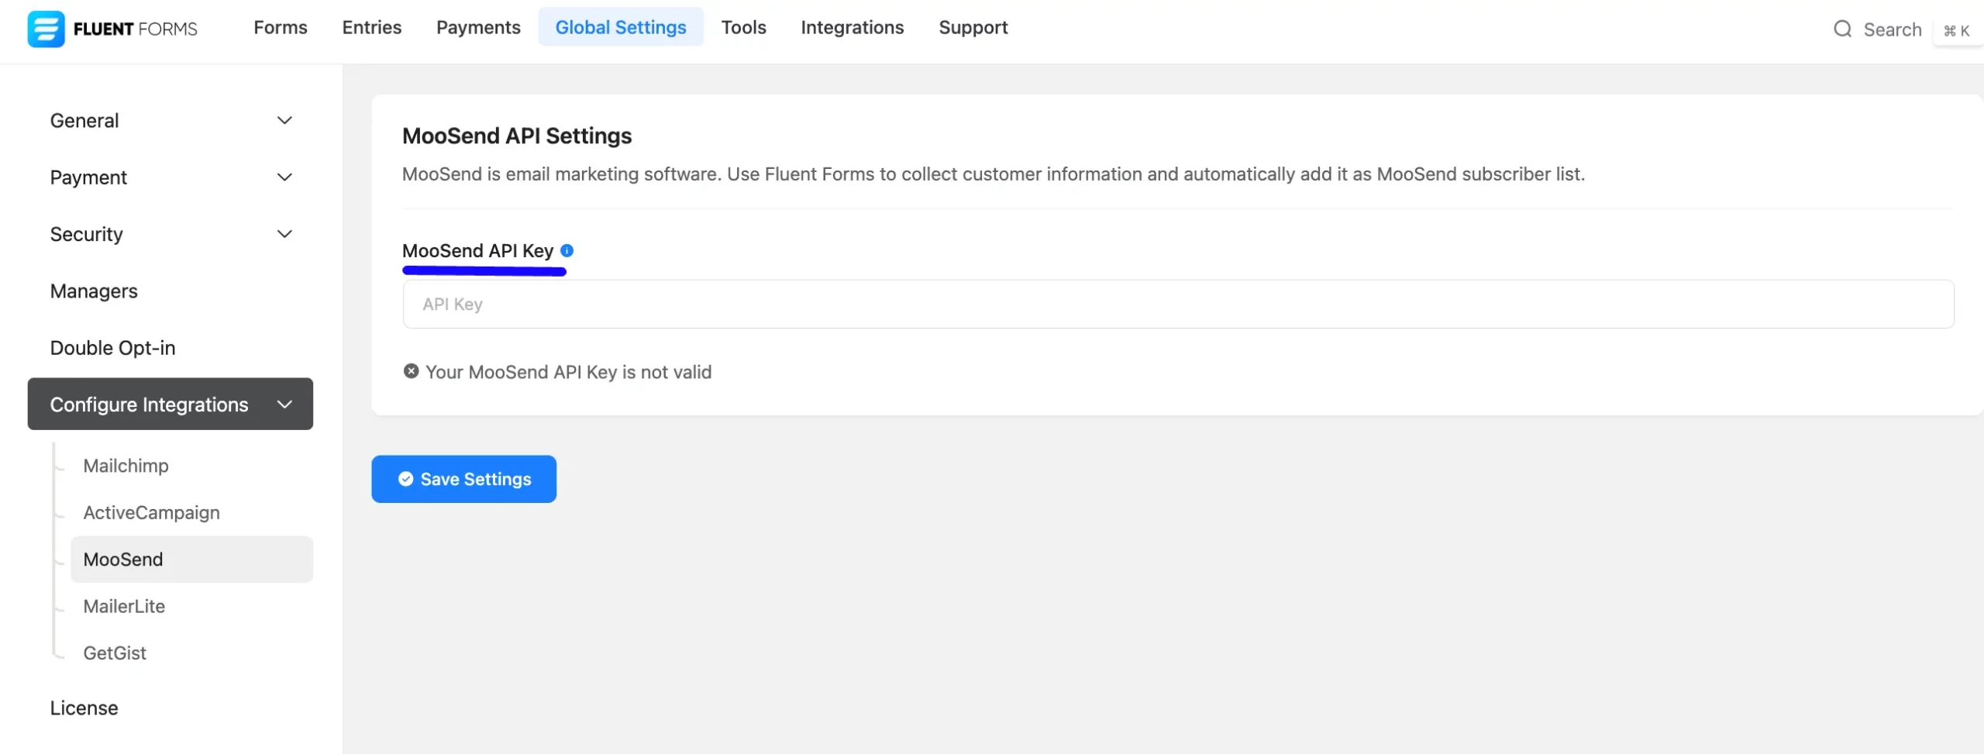1984x754 pixels.
Task: Click the search magnifier icon
Action: click(x=1842, y=29)
